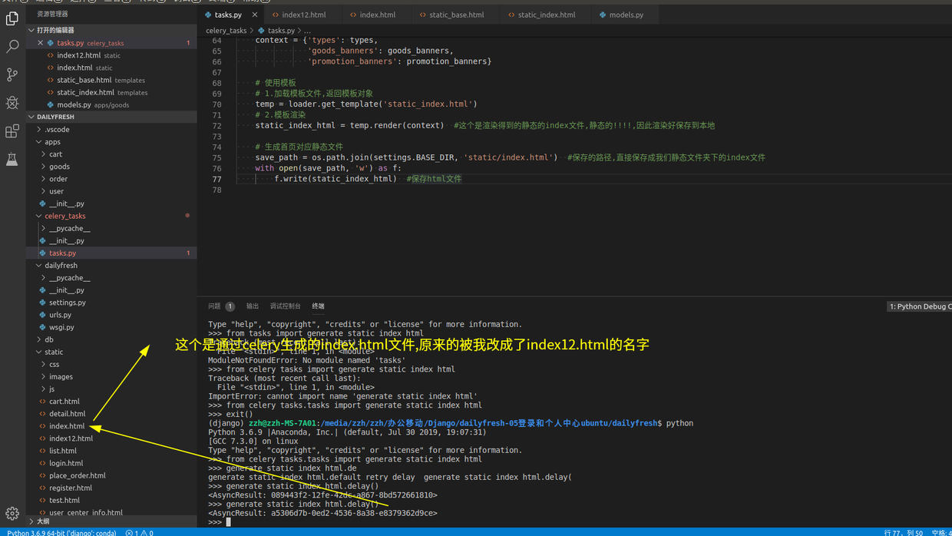Open the Extensions view
Image resolution: width=952 pixels, height=536 pixels.
[x=12, y=131]
